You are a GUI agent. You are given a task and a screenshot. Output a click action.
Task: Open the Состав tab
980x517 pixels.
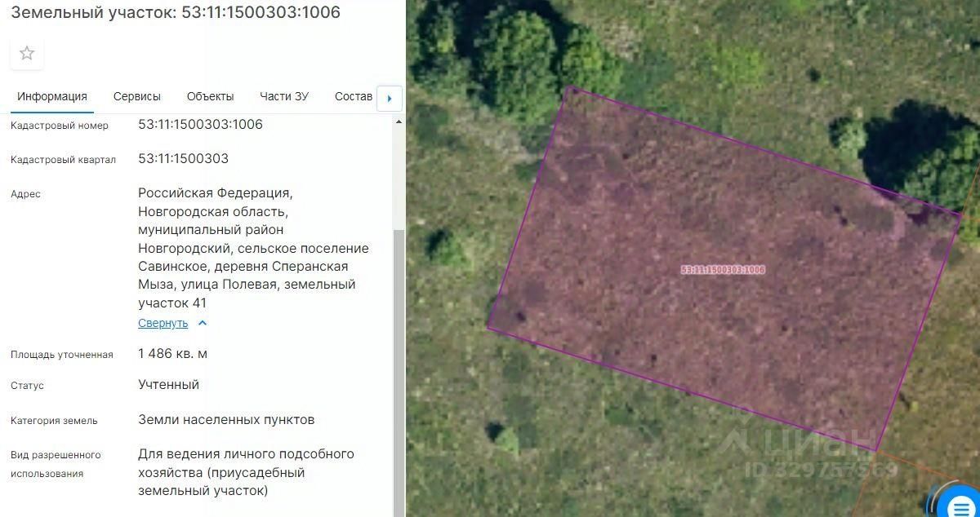354,96
